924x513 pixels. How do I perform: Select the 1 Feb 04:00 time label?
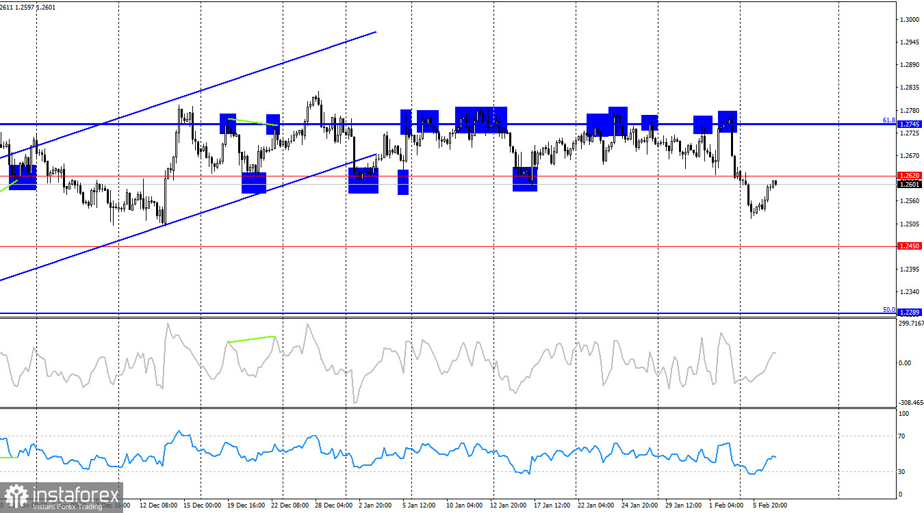pos(726,505)
